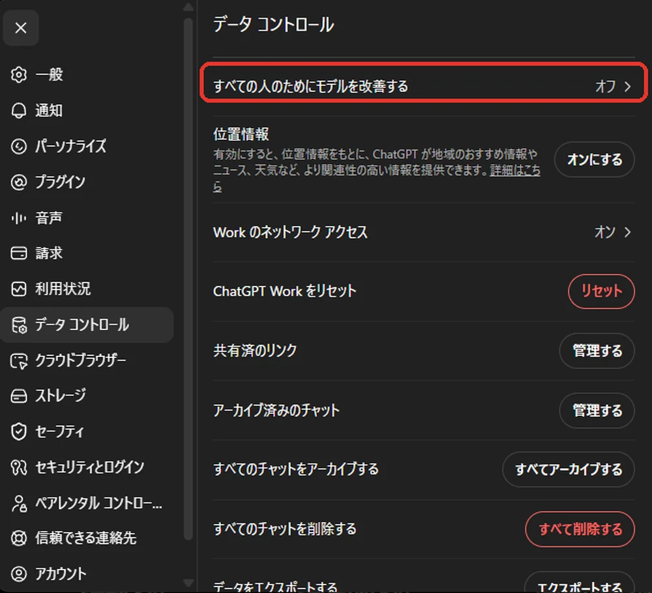Viewport: 652px width, 593px height.
Task: Click the 利用状況 chart icon
Action: pos(19,288)
